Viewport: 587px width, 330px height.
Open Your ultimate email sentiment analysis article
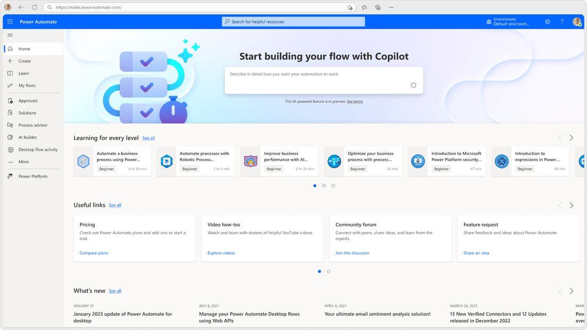tap(377, 314)
